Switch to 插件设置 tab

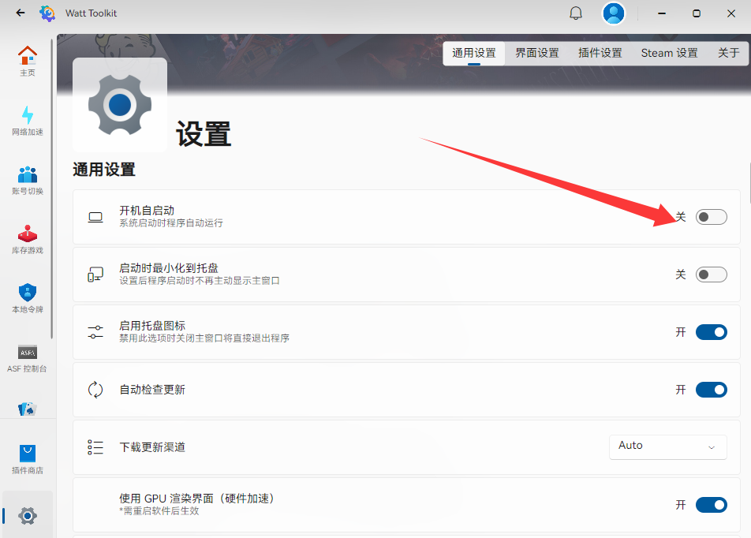[x=600, y=53]
